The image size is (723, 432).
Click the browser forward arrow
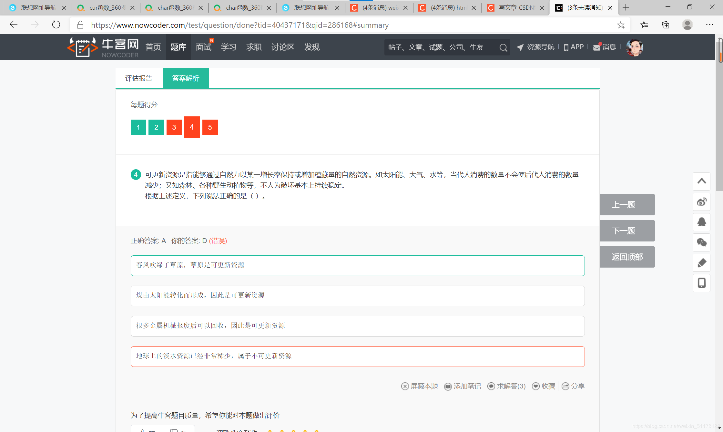tap(35, 25)
